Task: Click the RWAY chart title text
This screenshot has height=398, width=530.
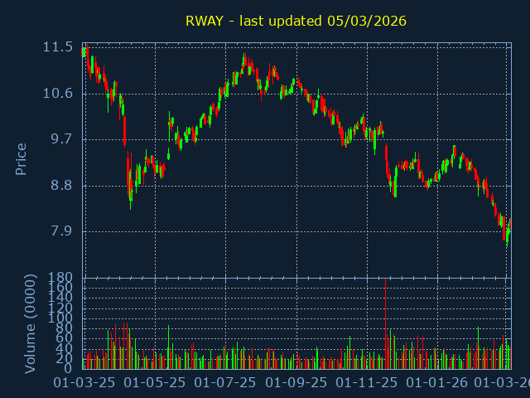Action: (296, 21)
